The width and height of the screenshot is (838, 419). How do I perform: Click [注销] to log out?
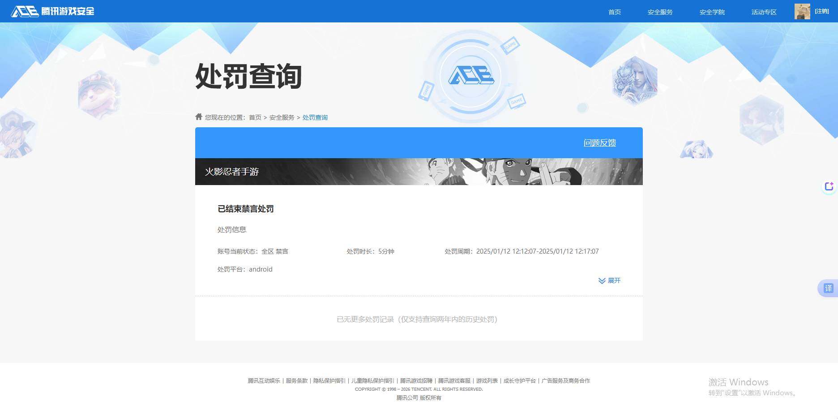[822, 11]
